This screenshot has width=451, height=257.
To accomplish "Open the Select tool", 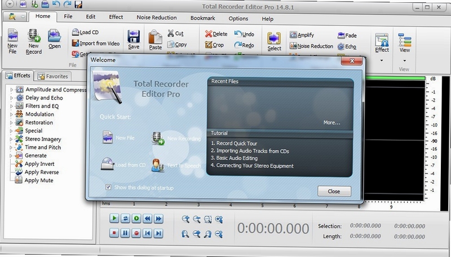I will [x=274, y=42].
